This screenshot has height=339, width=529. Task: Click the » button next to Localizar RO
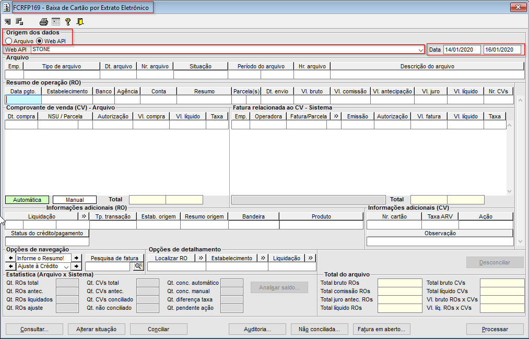201,258
